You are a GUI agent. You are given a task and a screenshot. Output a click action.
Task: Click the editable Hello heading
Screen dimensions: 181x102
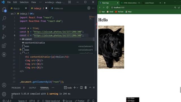[103, 20]
